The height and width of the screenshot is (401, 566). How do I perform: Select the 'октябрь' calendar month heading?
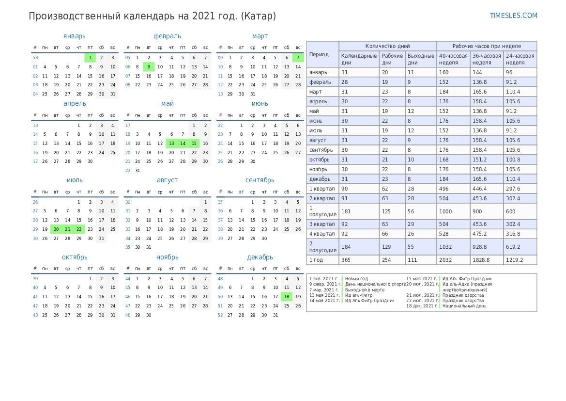point(75,257)
